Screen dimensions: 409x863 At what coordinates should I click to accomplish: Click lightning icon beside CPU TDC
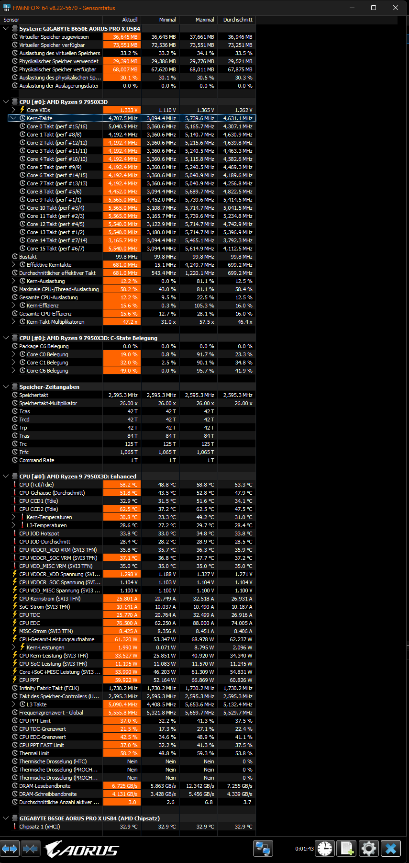coord(15,614)
